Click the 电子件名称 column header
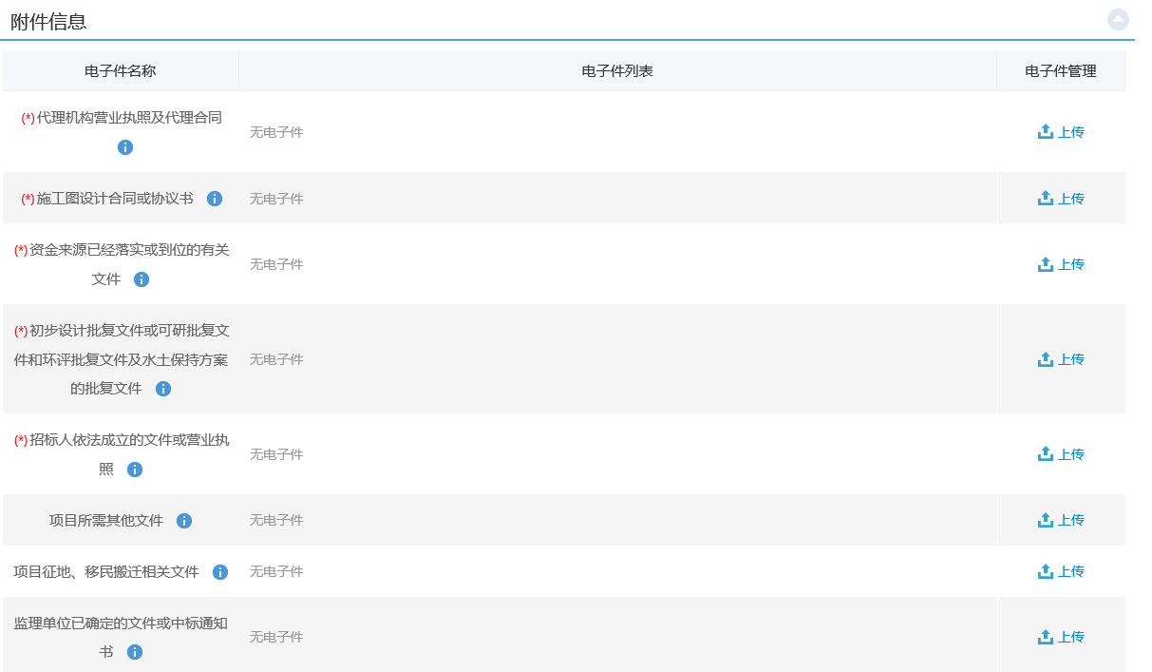1152x672 pixels. click(121, 71)
